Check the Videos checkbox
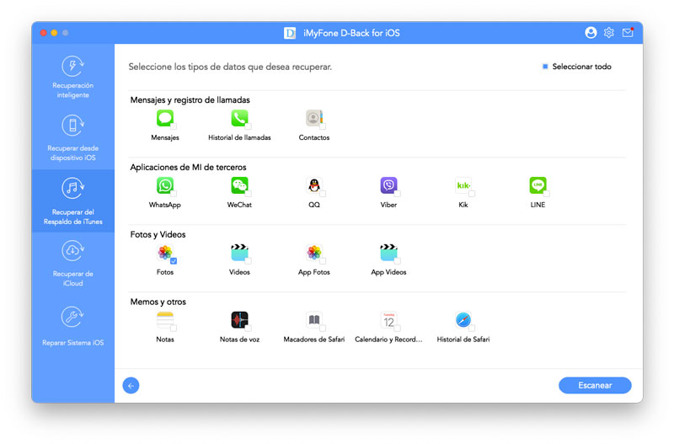Screen dimensions: 674x444 (x=248, y=261)
